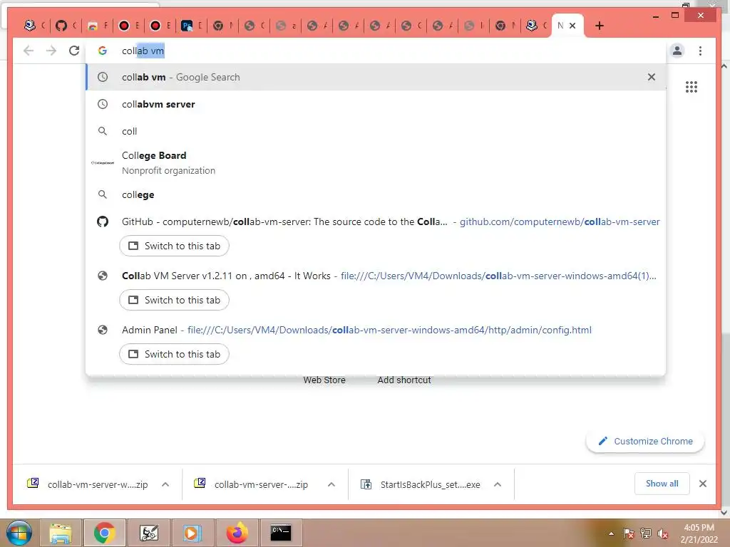Viewport: 730px width, 547px height.
Task: Click the muted volume tray icon
Action: pyautogui.click(x=663, y=533)
